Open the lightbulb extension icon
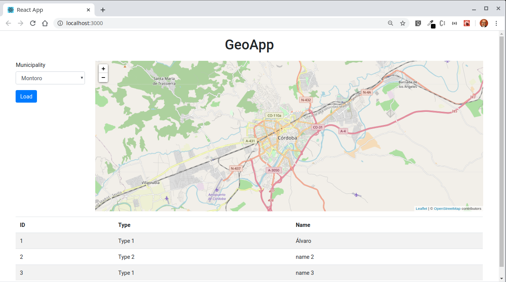 (418, 23)
